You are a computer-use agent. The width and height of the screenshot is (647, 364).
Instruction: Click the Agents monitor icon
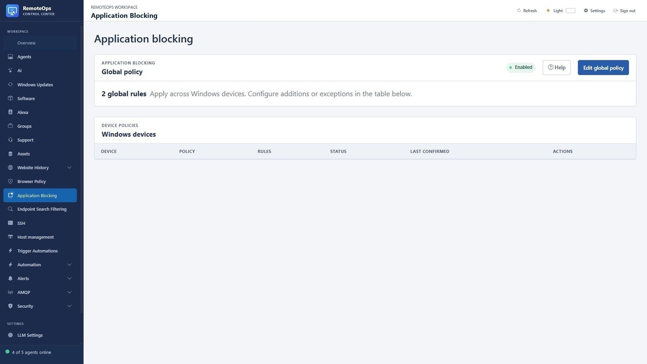(10, 57)
